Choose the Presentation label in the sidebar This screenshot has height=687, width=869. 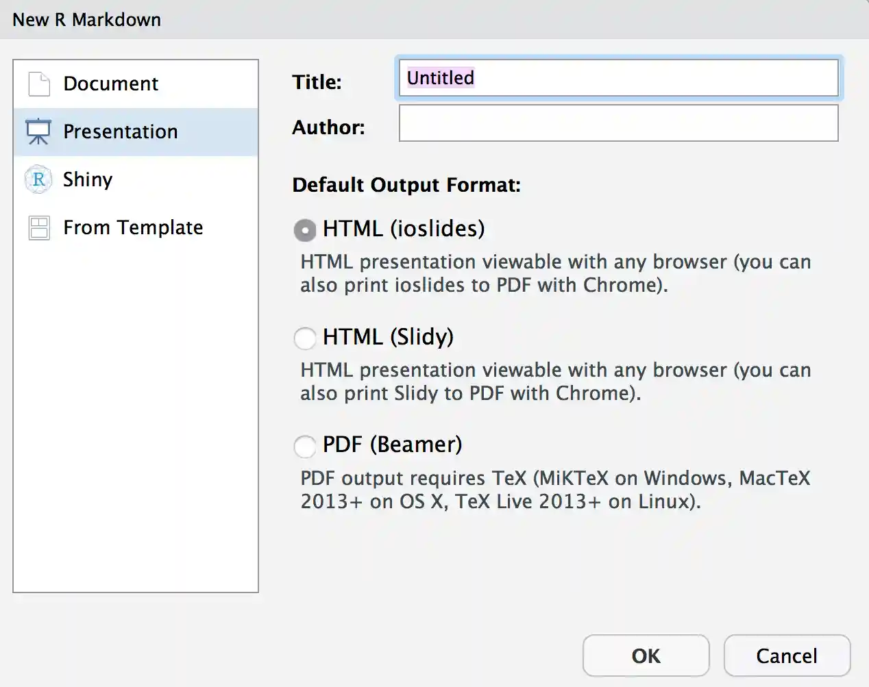point(120,132)
